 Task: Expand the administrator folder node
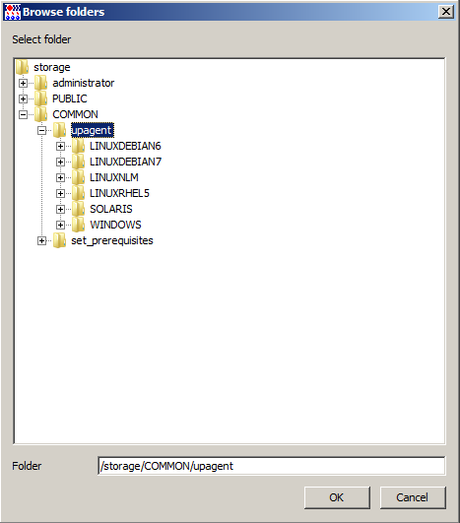(x=23, y=83)
